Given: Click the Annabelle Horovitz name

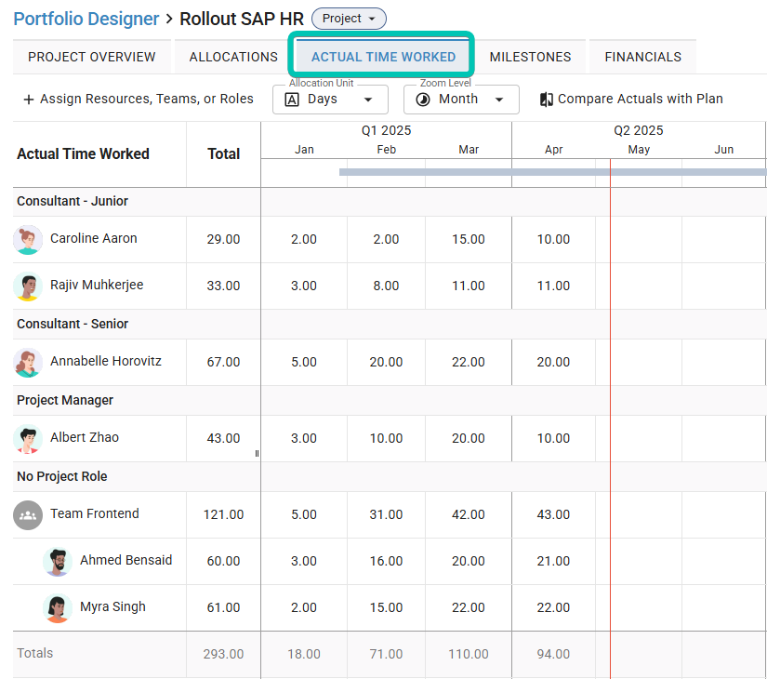Looking at the screenshot, I should (106, 361).
